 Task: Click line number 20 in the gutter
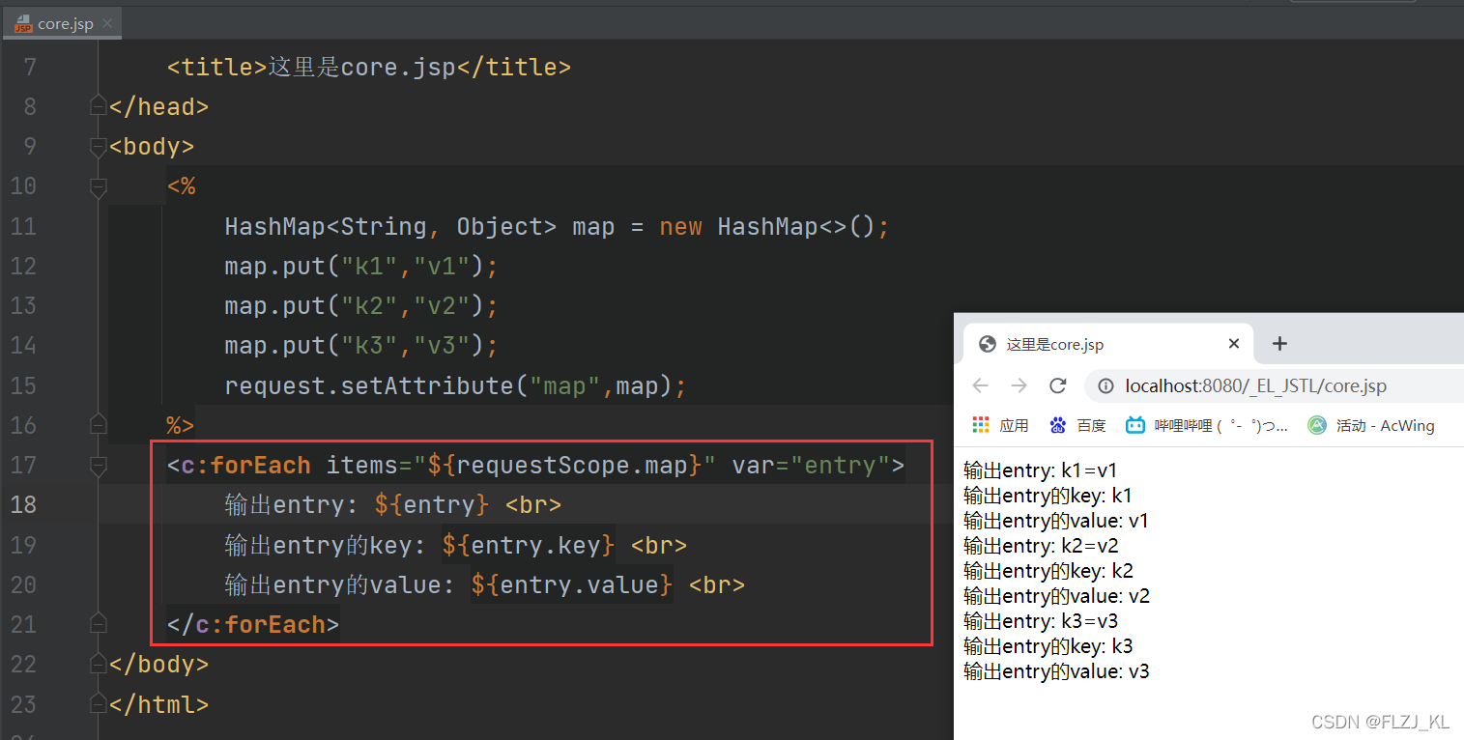click(23, 585)
